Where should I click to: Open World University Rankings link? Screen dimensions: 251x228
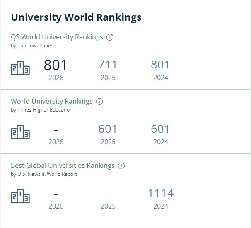pyautogui.click(x=52, y=102)
